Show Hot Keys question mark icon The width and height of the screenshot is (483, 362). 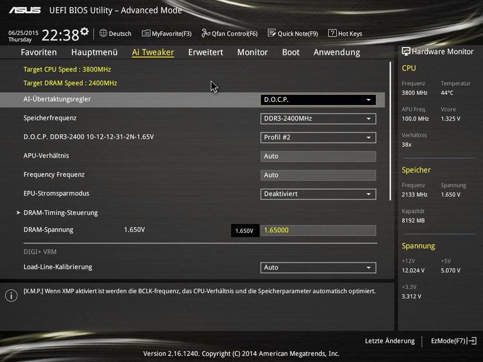(332, 33)
